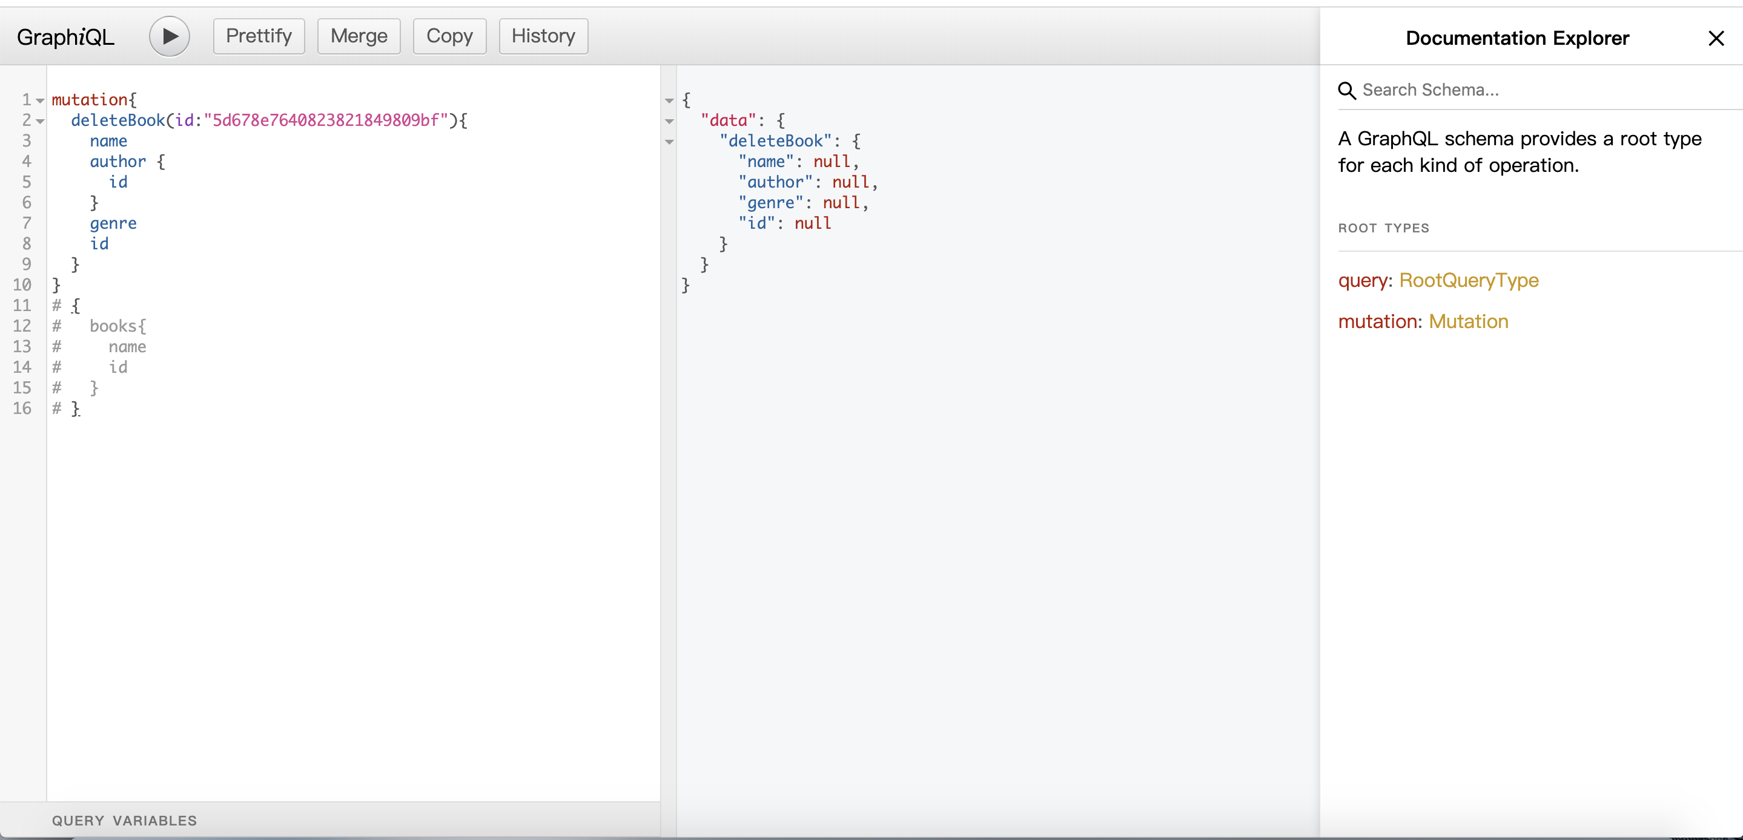Collapse the "deleteBook" result object
Image resolution: width=1743 pixels, height=840 pixels.
669,142
